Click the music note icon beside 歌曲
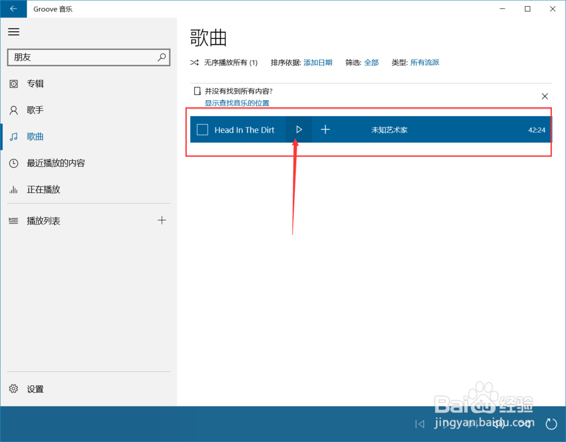Viewport: 566px width, 442px height. [x=14, y=137]
